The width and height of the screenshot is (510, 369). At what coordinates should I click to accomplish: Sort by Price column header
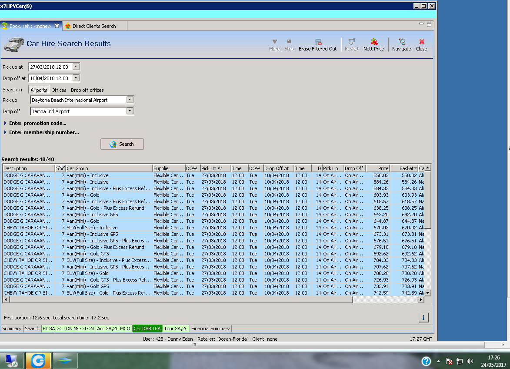[378, 168]
